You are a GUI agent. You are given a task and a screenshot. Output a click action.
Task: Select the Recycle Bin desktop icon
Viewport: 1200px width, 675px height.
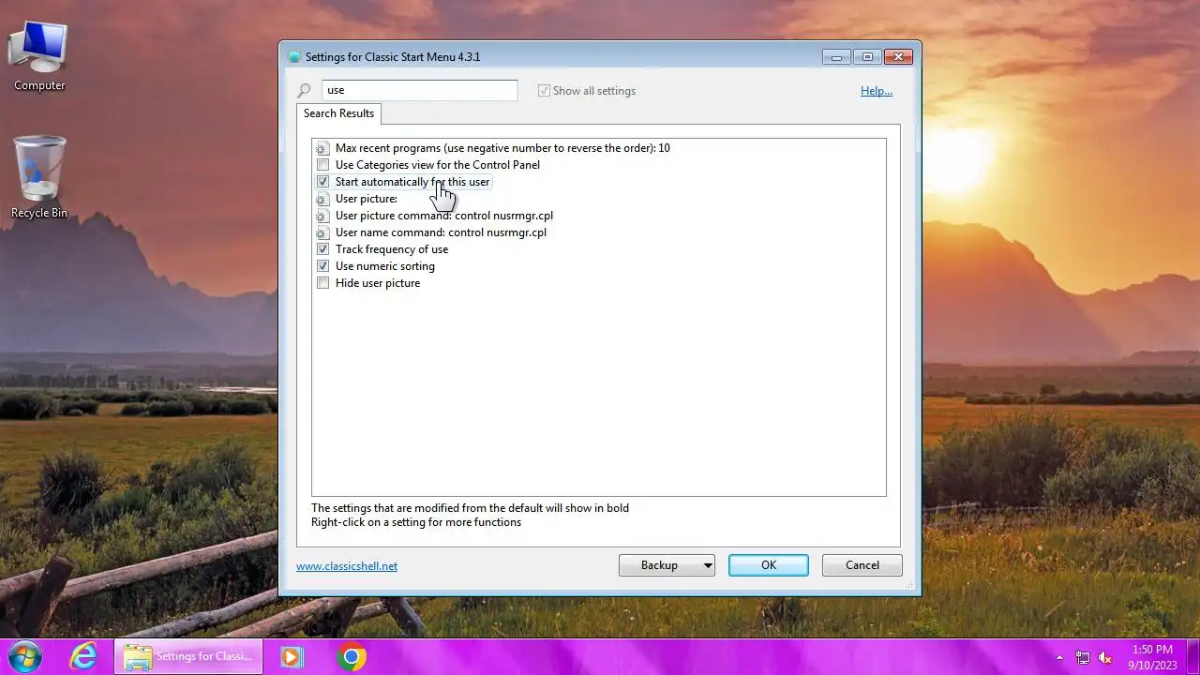(39, 178)
